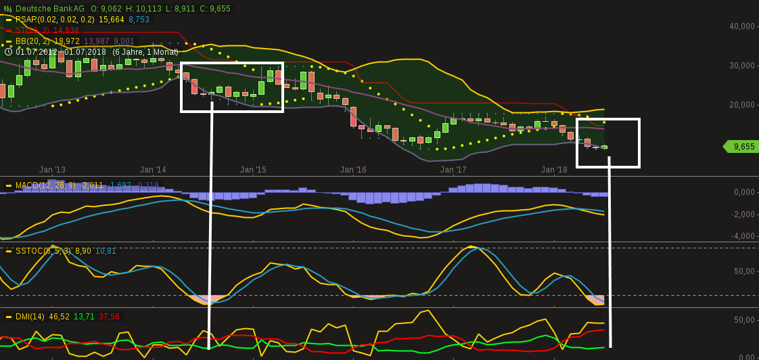Click the Jan '14 time axis label
Screen dimensions: 759x360
point(153,170)
